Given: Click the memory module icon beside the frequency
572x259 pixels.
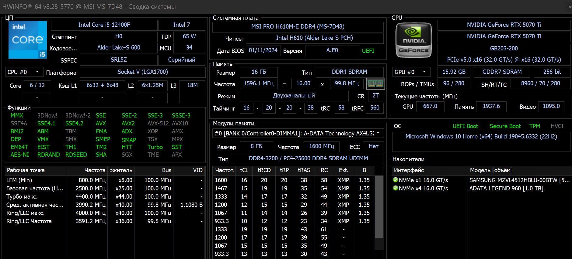Looking at the screenshot, I should tap(375, 84).
